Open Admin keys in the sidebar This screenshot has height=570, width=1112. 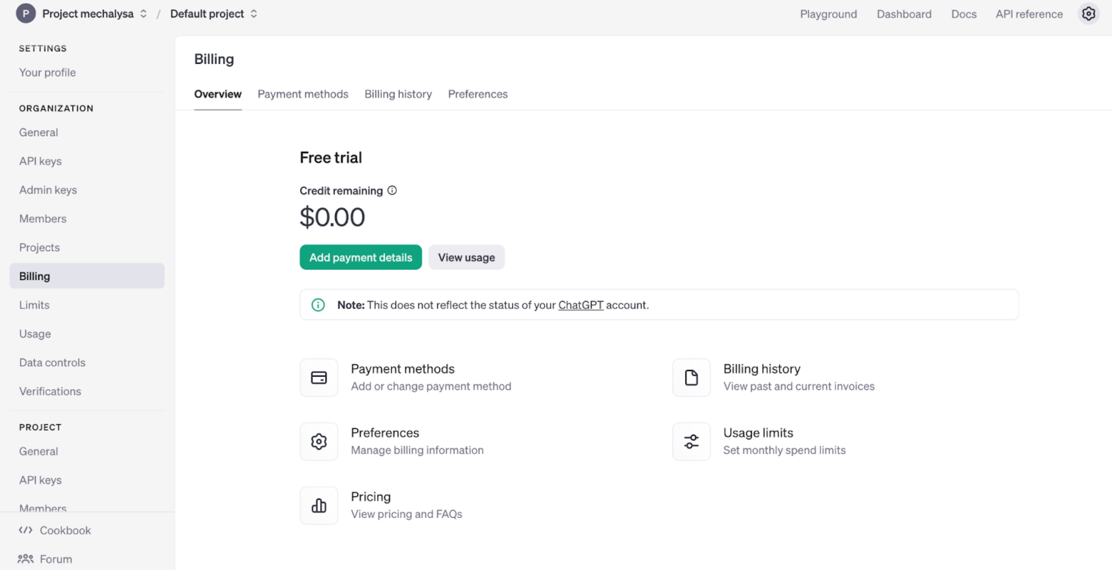click(48, 190)
